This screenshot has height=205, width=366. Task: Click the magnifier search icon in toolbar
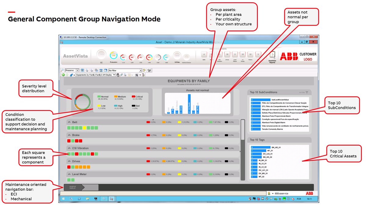click(x=62, y=70)
